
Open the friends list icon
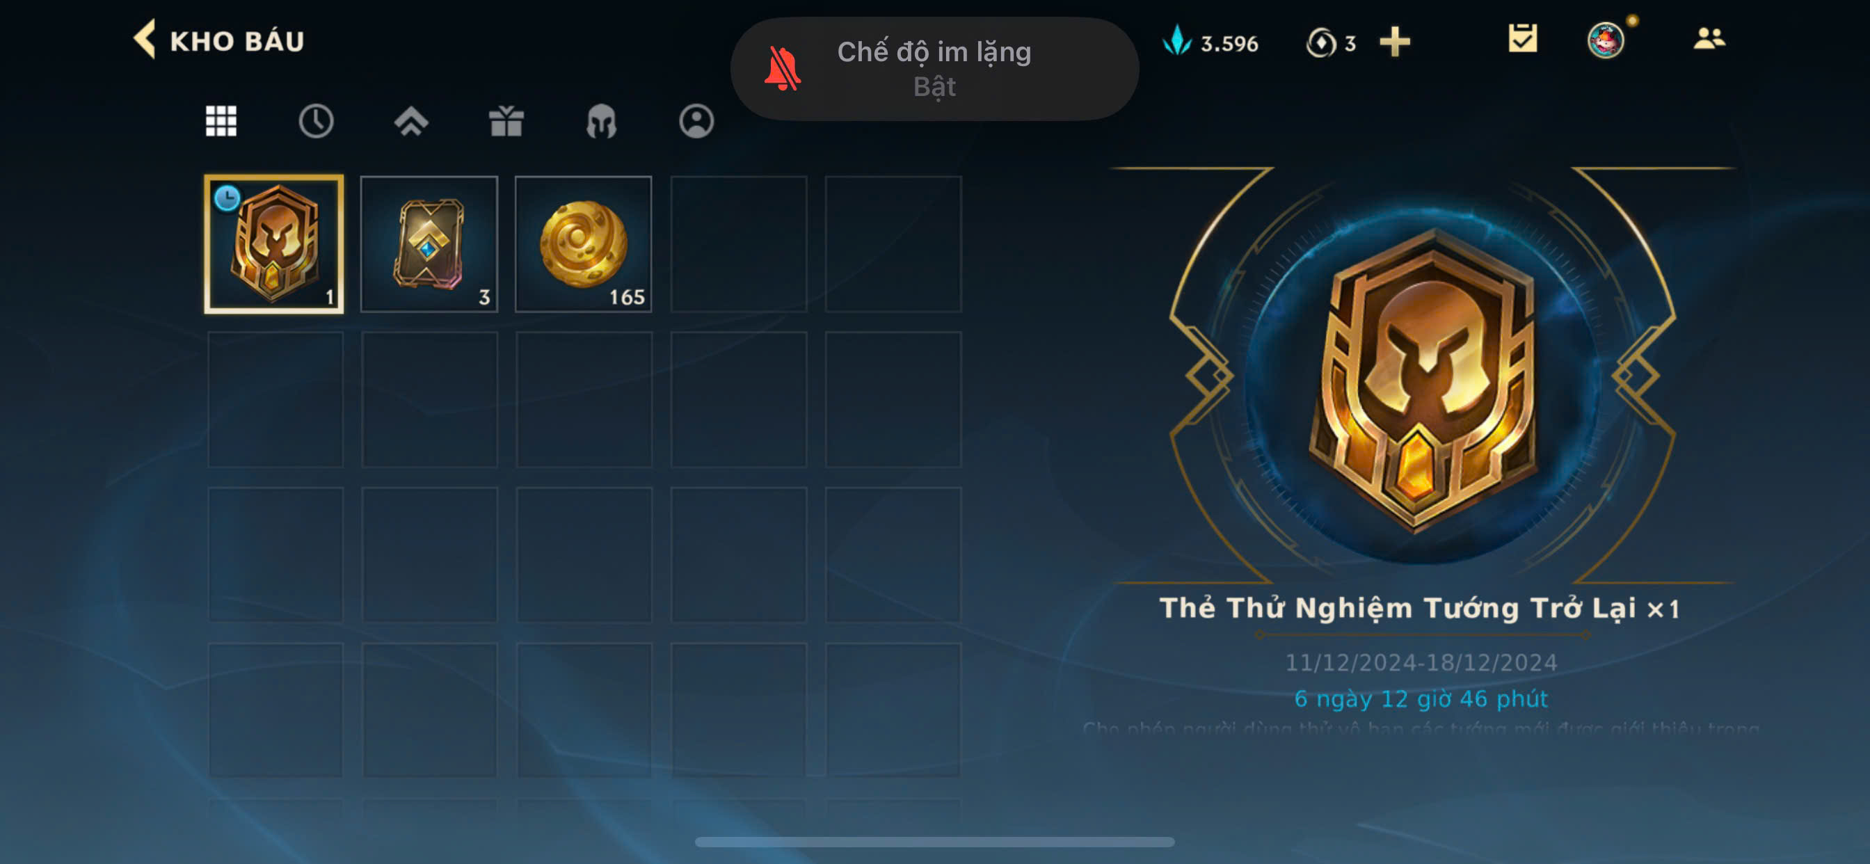[1709, 38]
